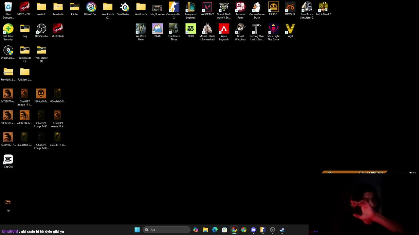Select the Yeni klasör (2) folder
The width and height of the screenshot is (419, 235).
pos(108,10)
